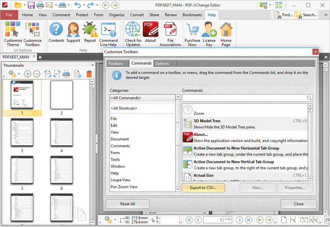Go to last page button
This screenshot has width=330, height=227.
pyautogui.click(x=248, y=220)
